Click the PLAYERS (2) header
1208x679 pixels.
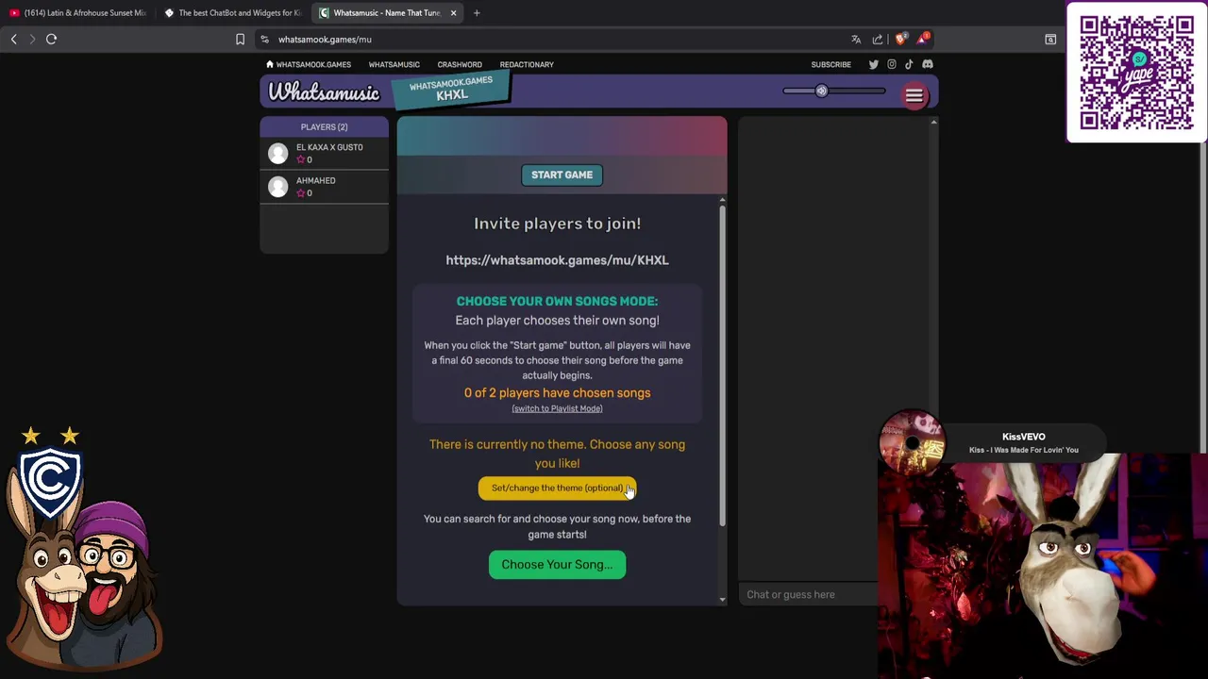point(324,127)
